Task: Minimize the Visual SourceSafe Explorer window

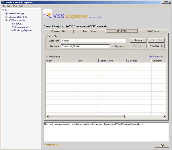Action: click(x=163, y=2)
